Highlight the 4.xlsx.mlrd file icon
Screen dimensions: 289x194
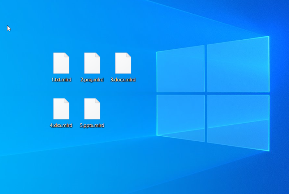(x=61, y=109)
